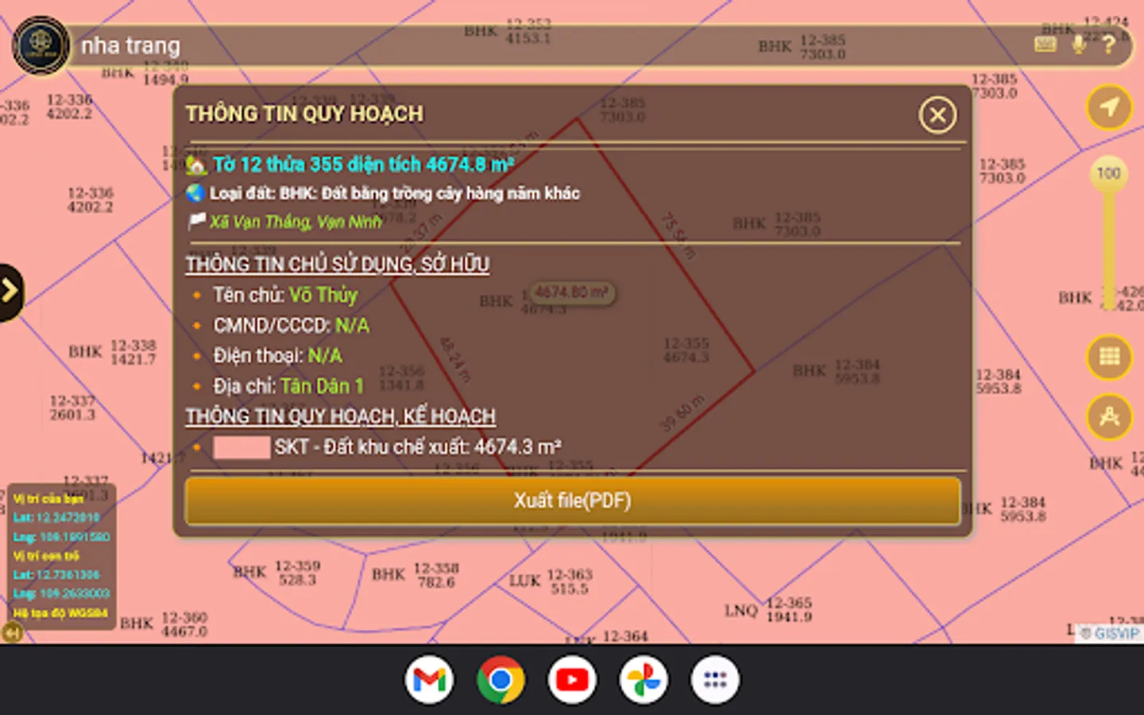Open the app launcher grid in the taskbar
The height and width of the screenshot is (715, 1144).
pos(715,680)
